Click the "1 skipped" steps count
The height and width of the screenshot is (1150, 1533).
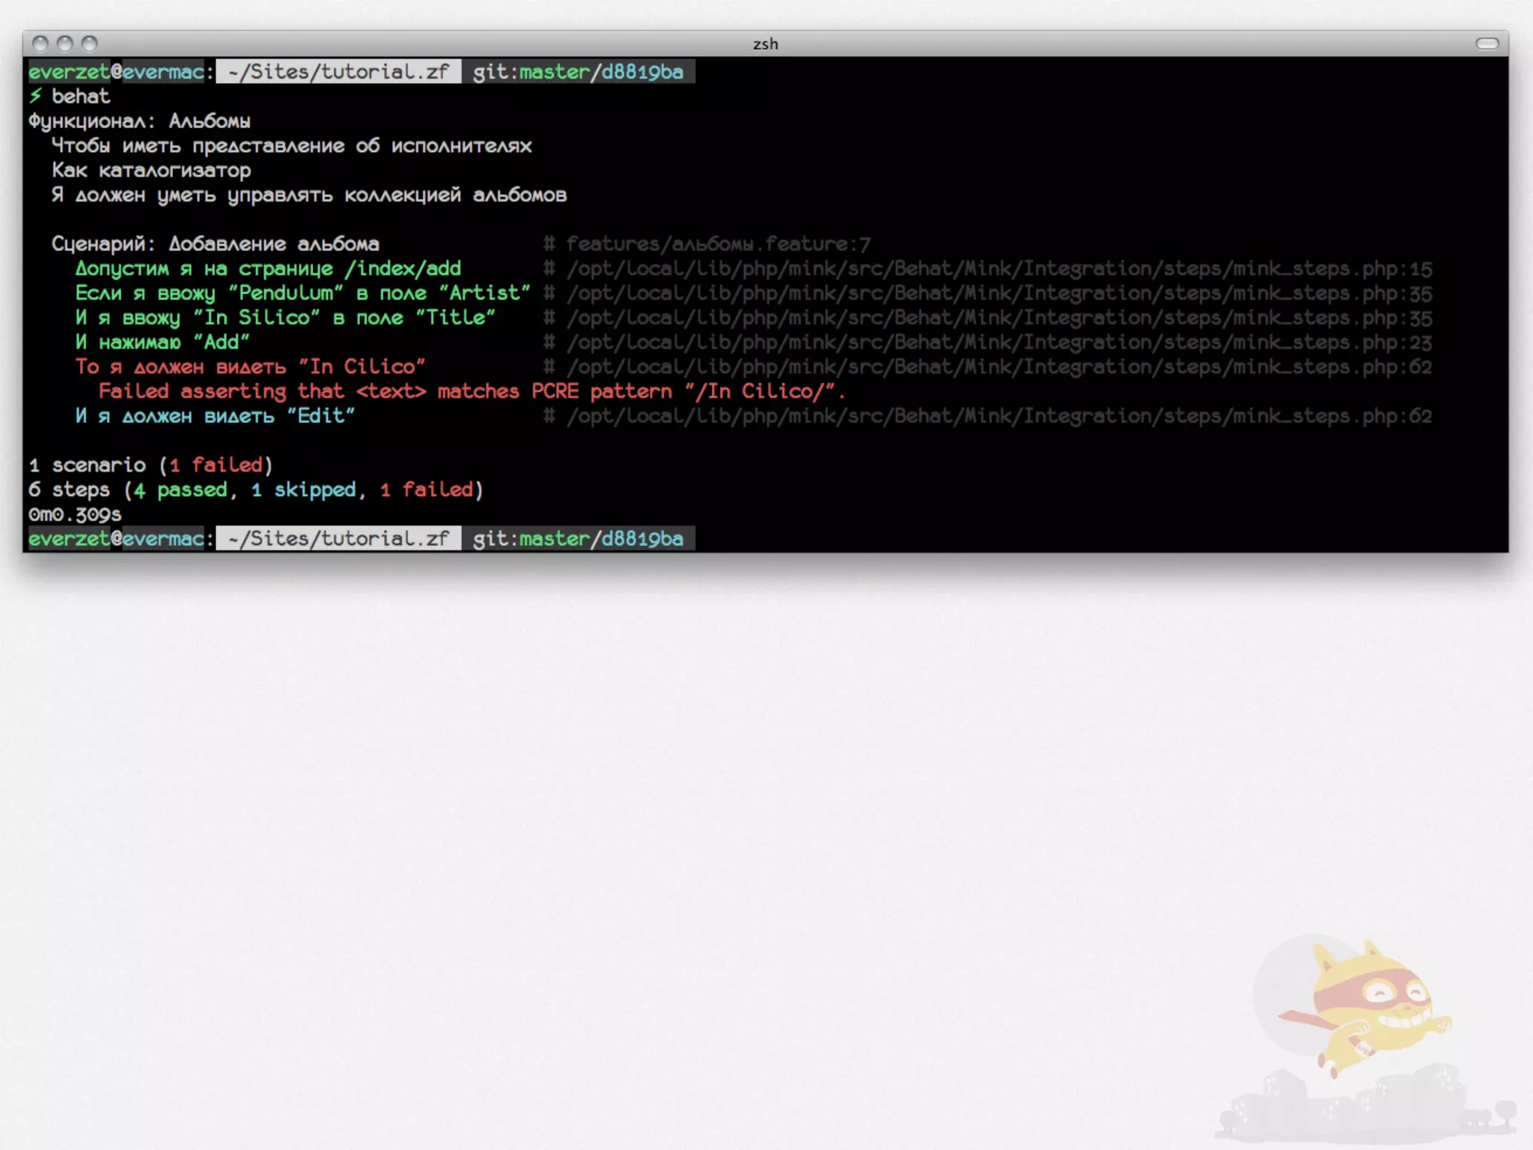(x=303, y=490)
